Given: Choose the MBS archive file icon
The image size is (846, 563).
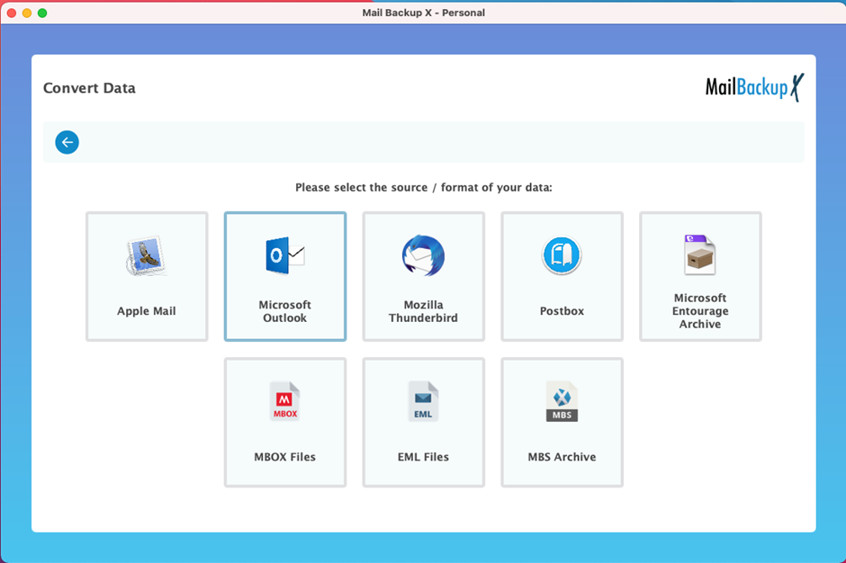Looking at the screenshot, I should (562, 401).
